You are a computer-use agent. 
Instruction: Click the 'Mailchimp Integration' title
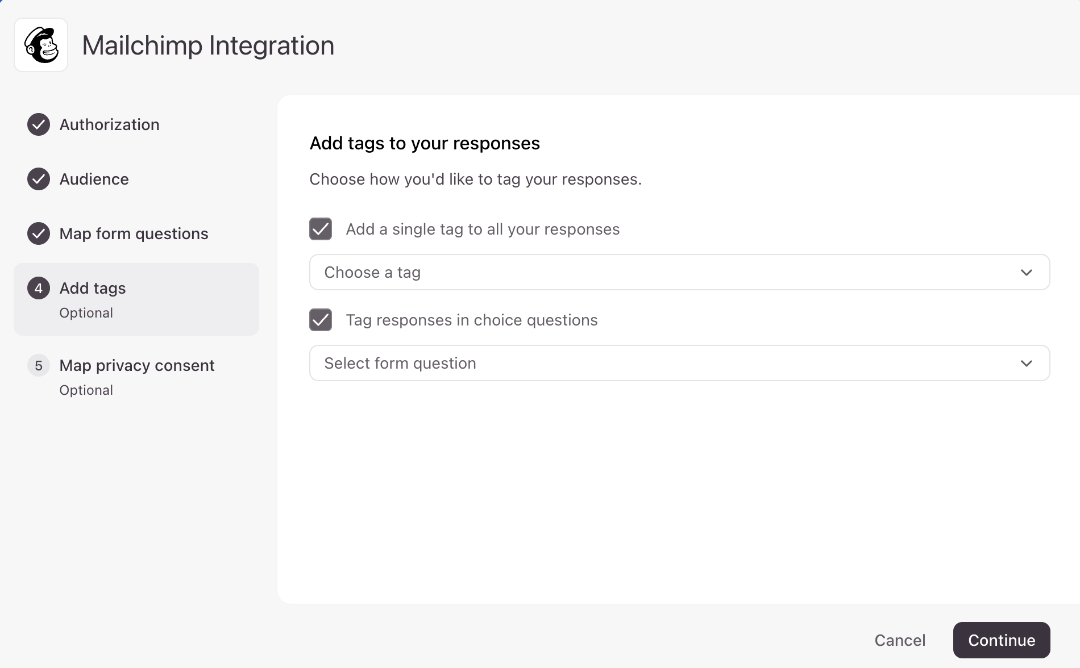[x=208, y=45]
